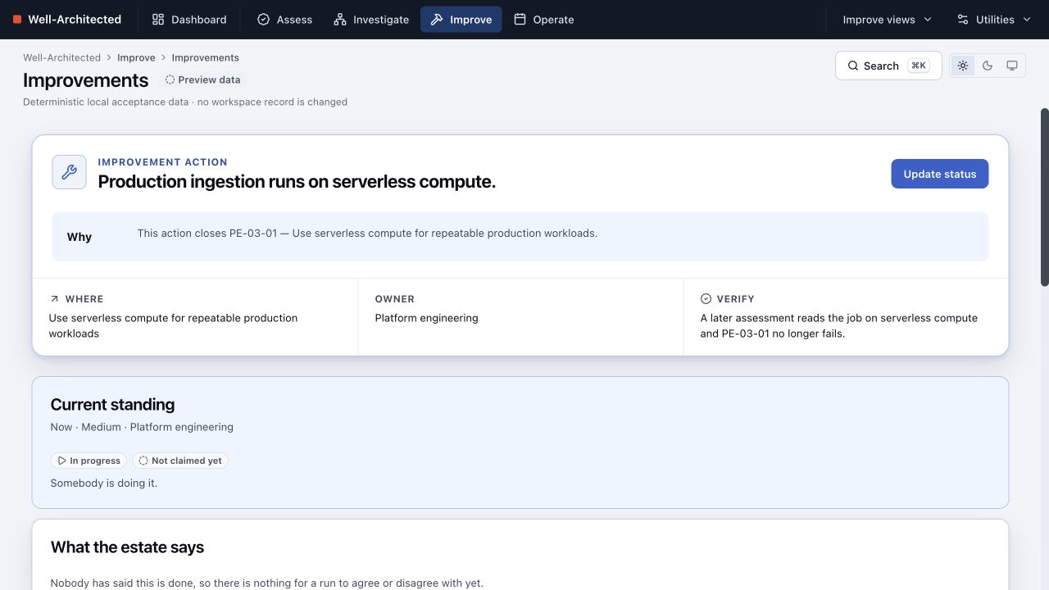
Task: Click the Investigate hierarchy icon
Action: 340,20
